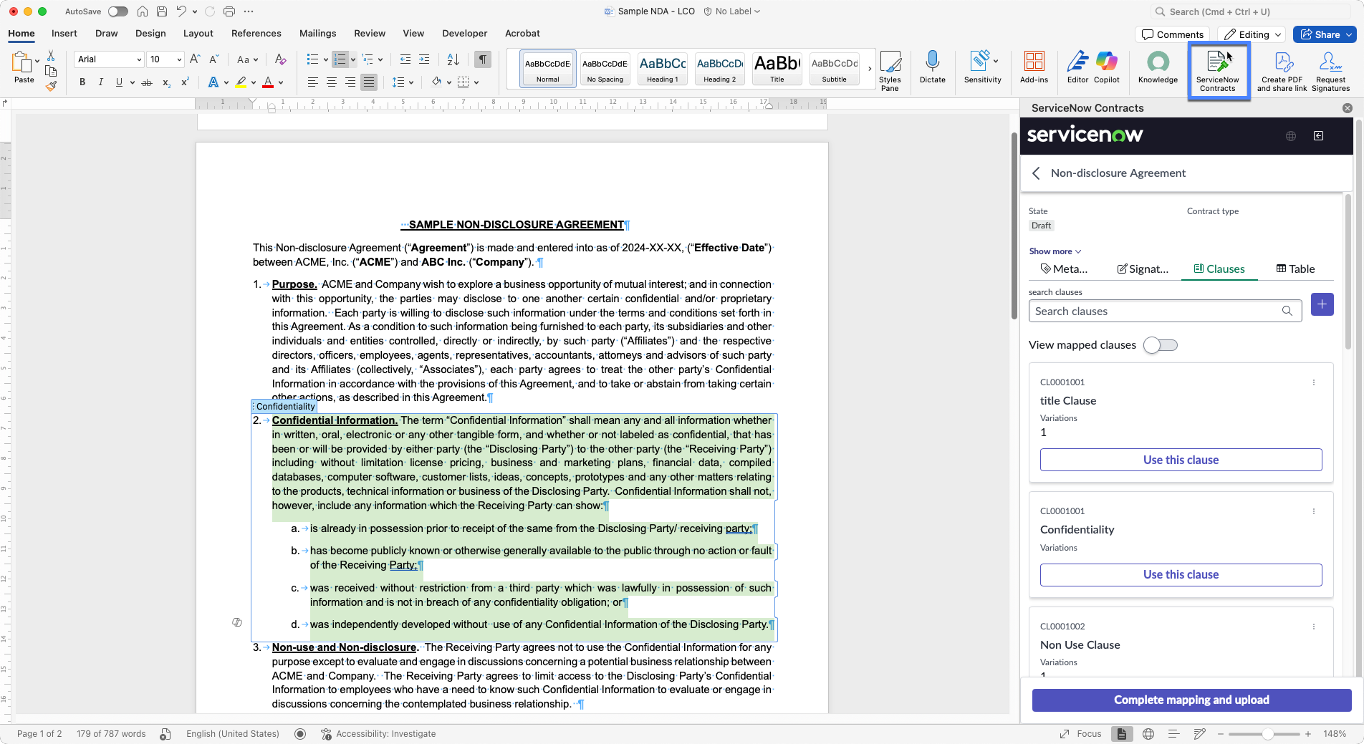Open the Knowledge add-in
Image resolution: width=1364 pixels, height=744 pixels.
click(x=1158, y=67)
